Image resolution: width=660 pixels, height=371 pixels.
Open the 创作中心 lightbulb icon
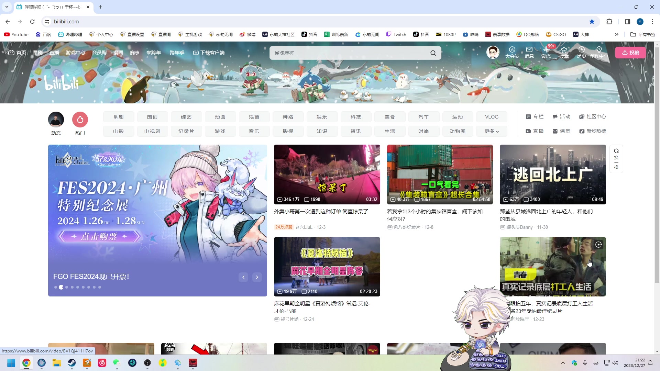[x=599, y=50]
